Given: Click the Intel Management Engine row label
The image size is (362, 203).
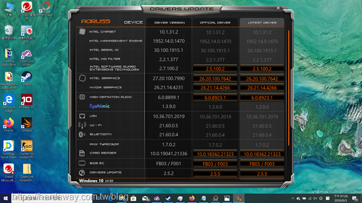Looking at the screenshot, I should click(115, 41).
